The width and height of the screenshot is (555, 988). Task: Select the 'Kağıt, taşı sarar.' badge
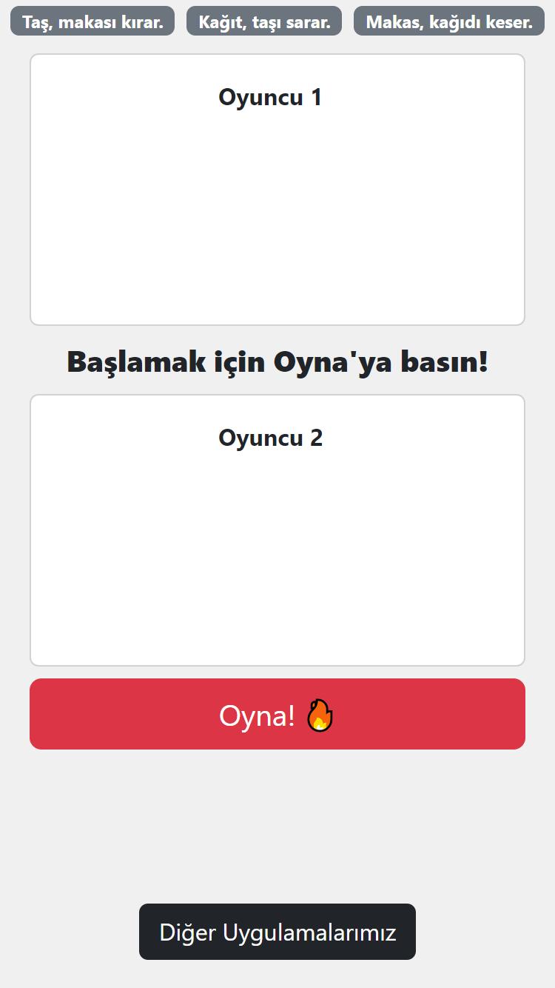click(264, 21)
